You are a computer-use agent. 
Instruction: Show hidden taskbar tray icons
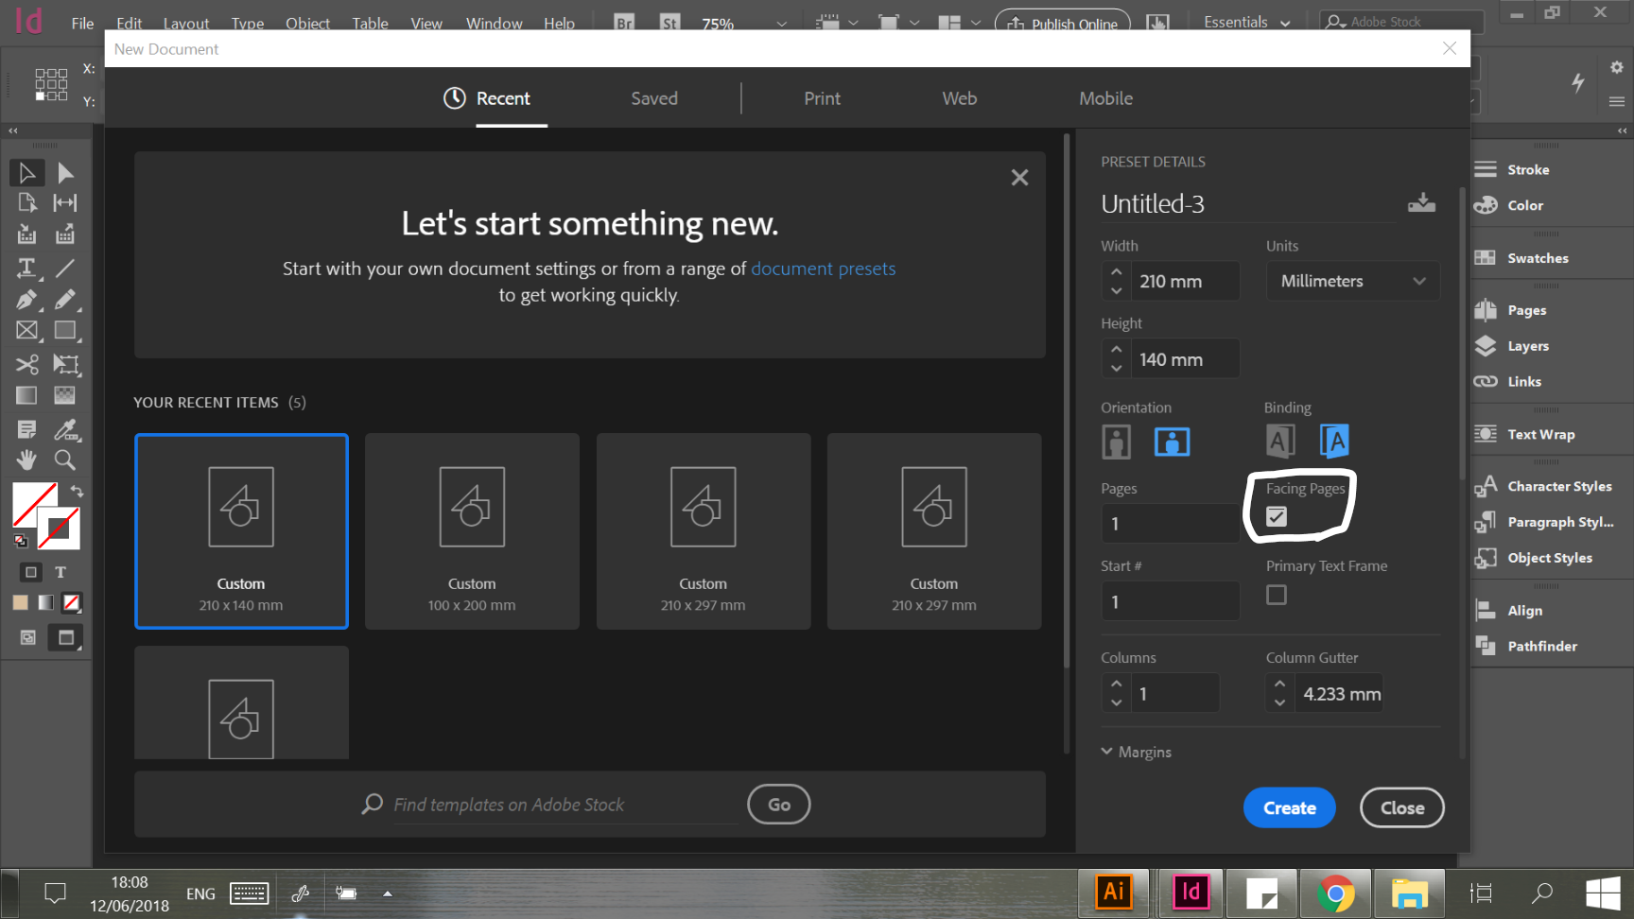click(388, 893)
